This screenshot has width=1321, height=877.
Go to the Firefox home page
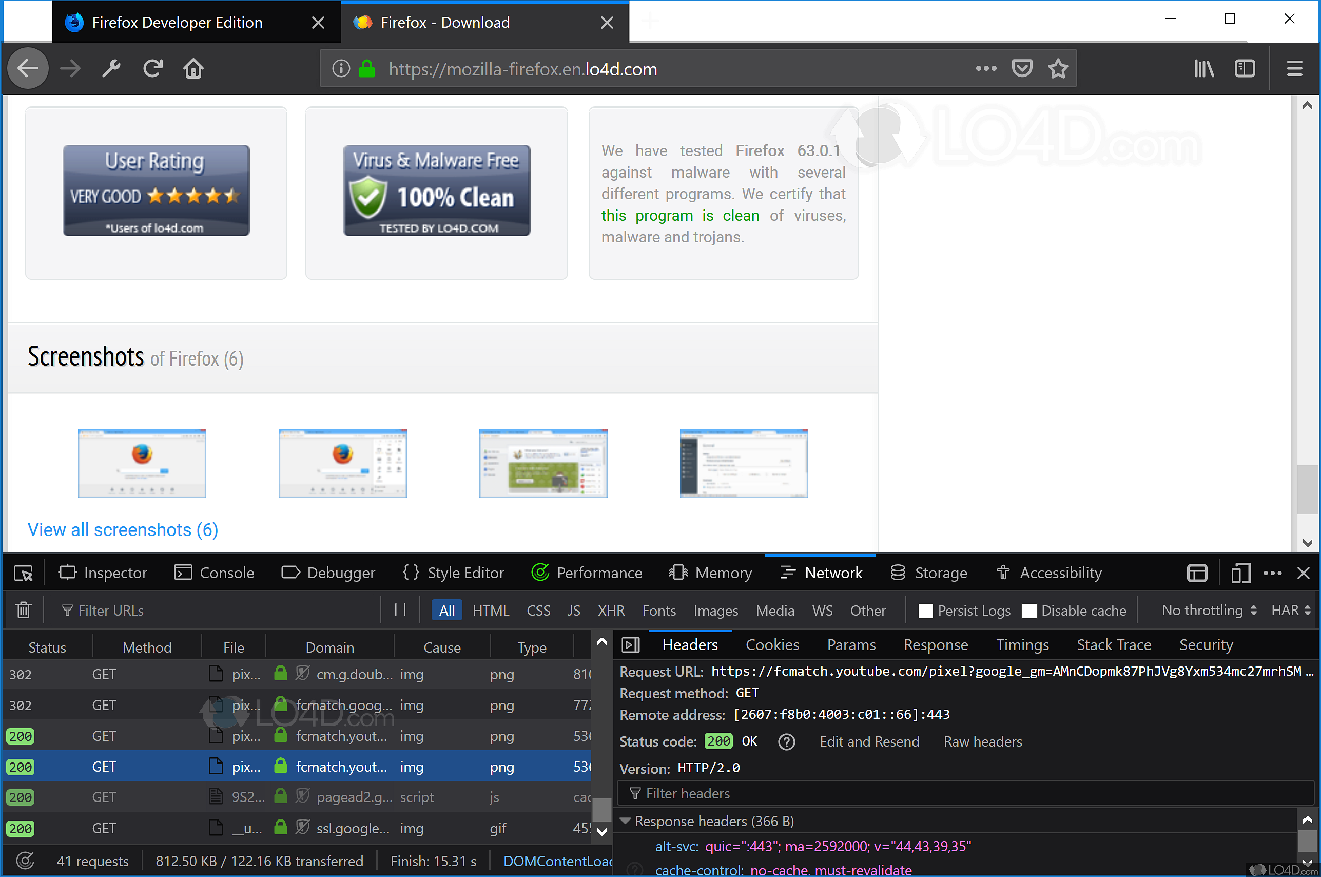pyautogui.click(x=193, y=69)
